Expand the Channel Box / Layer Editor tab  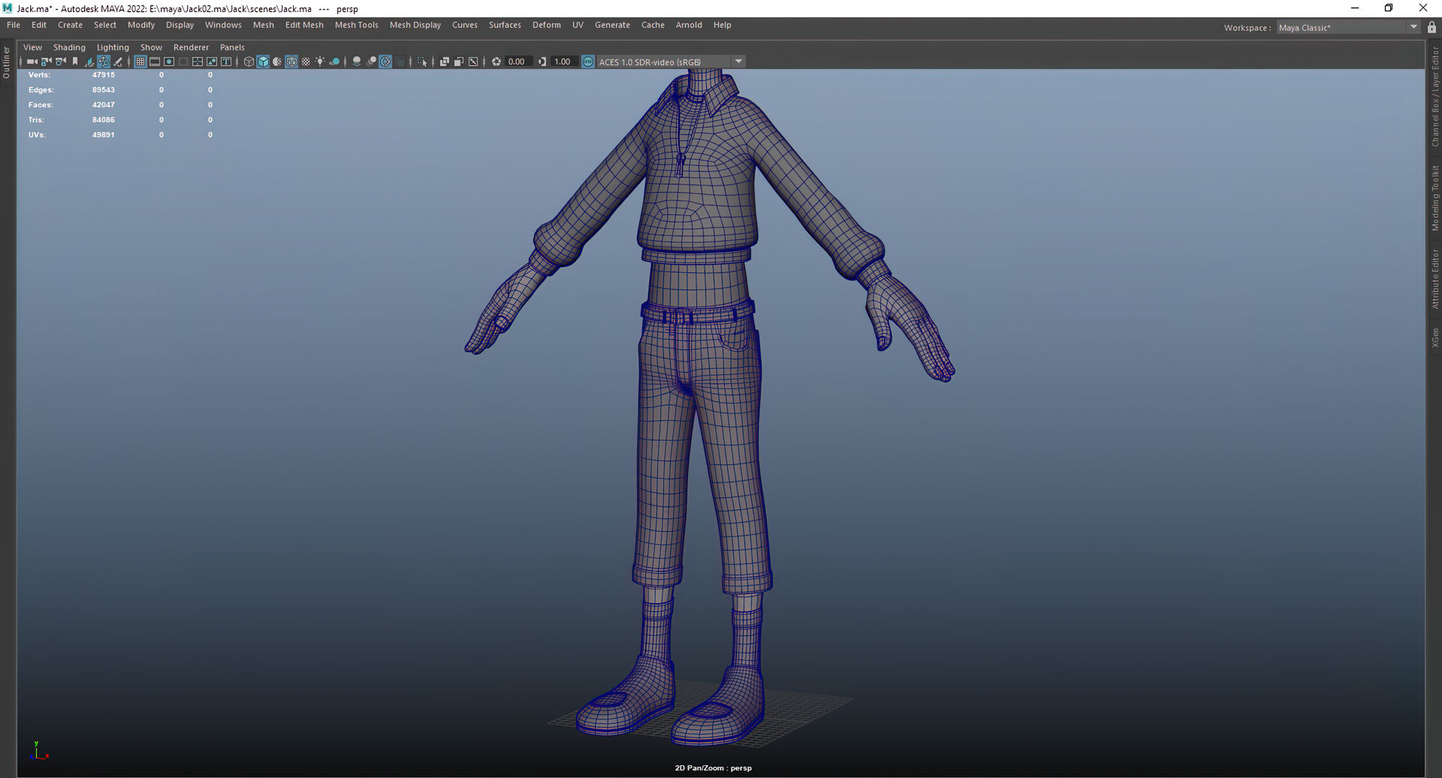[1434, 96]
